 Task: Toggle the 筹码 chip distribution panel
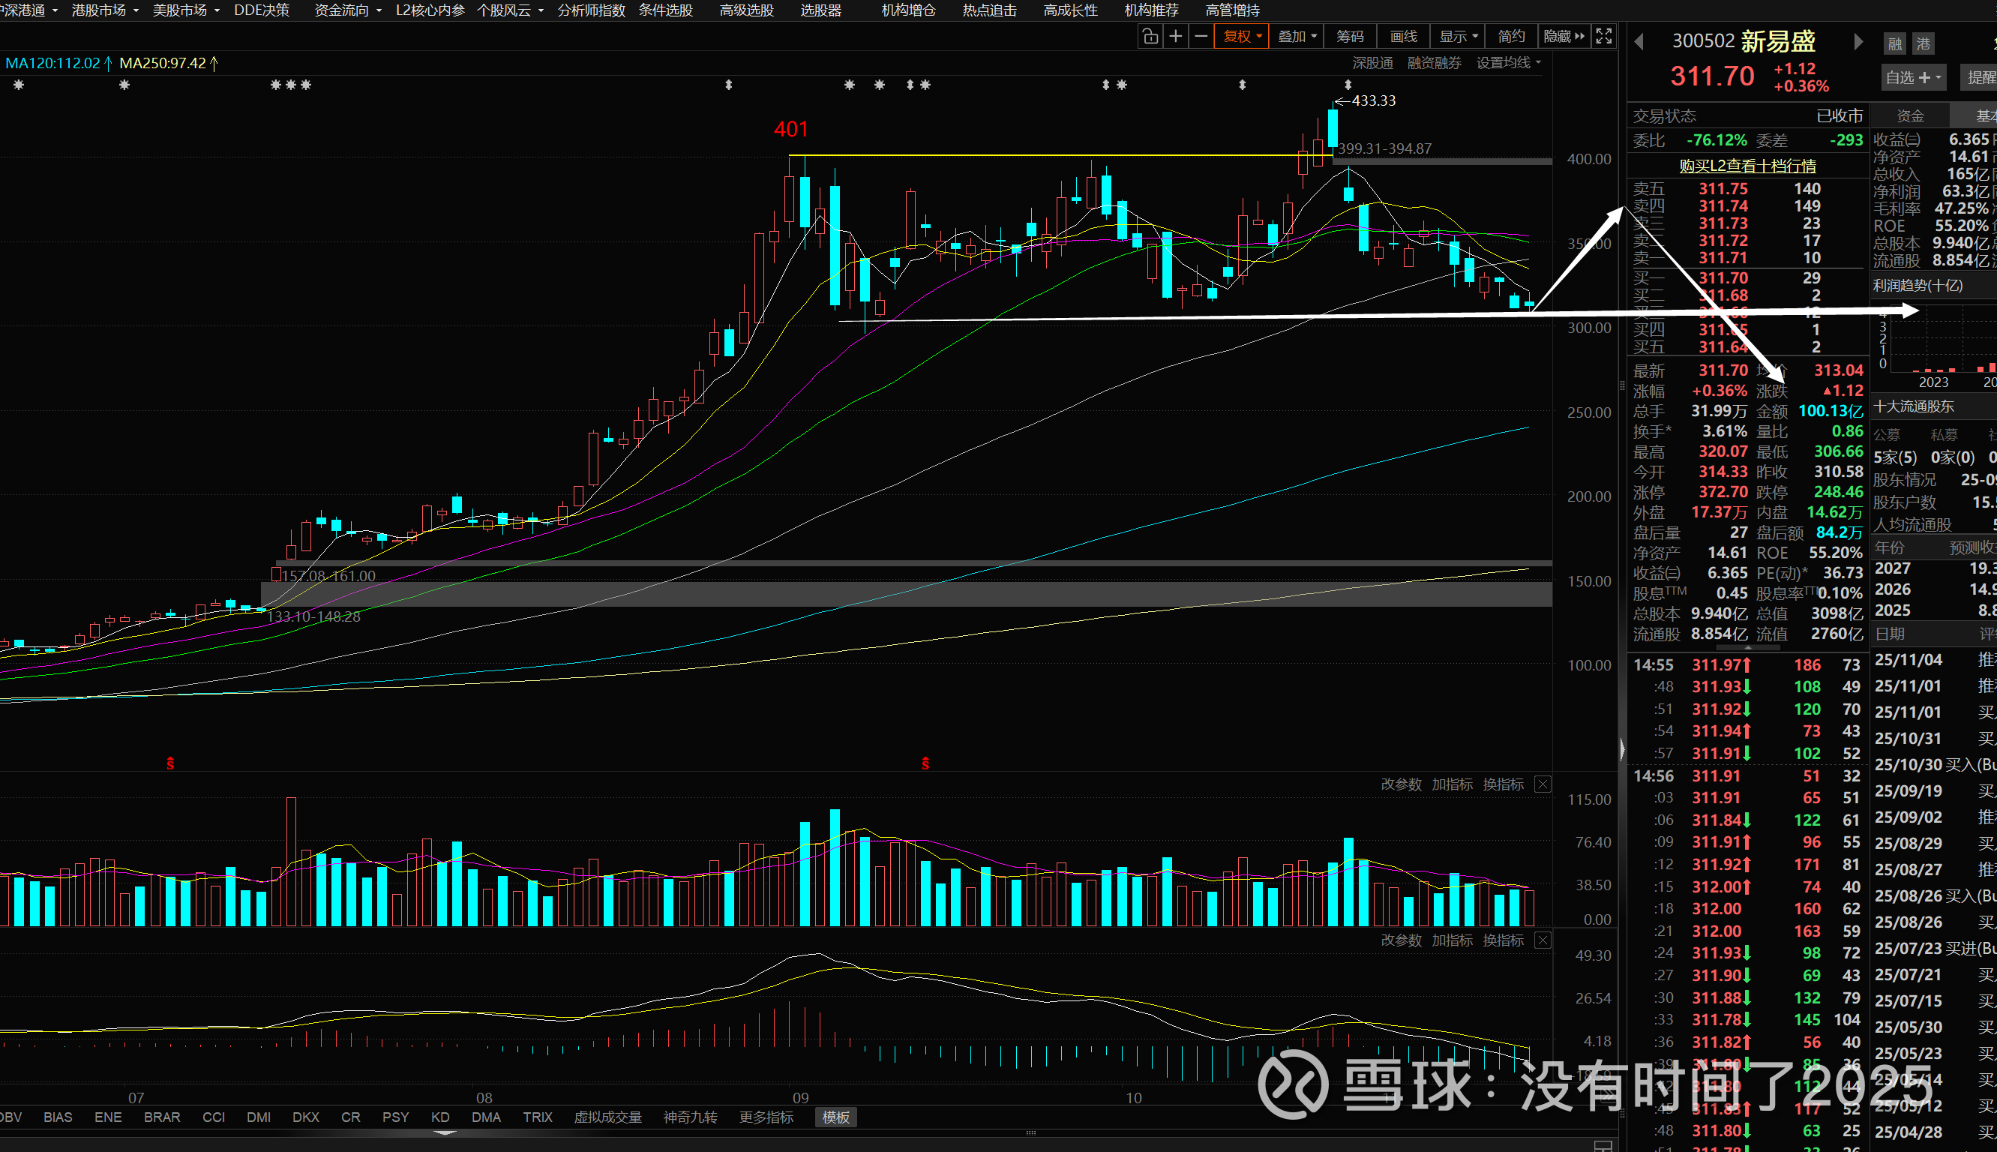click(x=1350, y=37)
